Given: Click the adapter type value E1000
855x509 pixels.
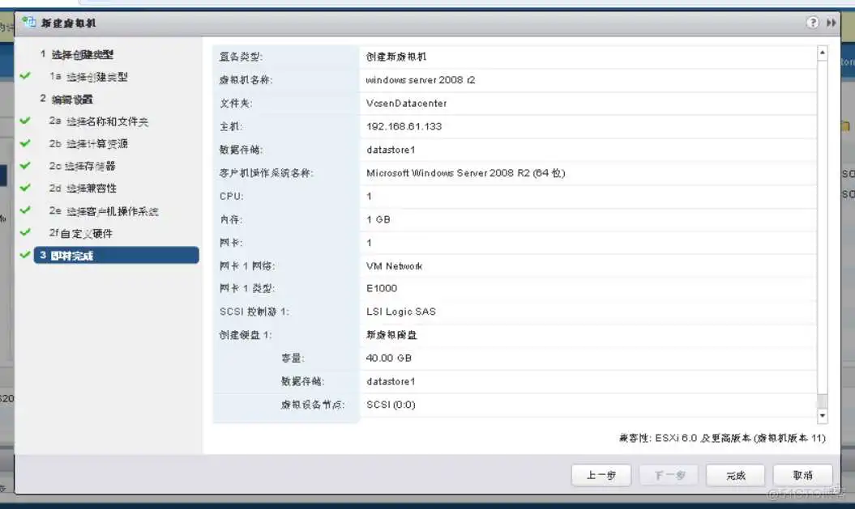Looking at the screenshot, I should pyautogui.click(x=382, y=289).
